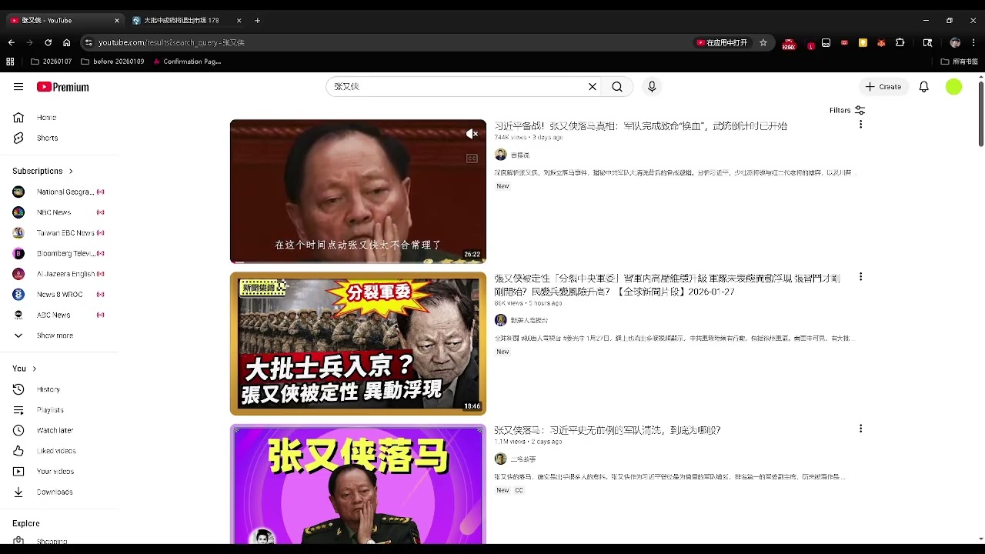Open more options for third video
The height and width of the screenshot is (554, 985).
click(x=860, y=429)
